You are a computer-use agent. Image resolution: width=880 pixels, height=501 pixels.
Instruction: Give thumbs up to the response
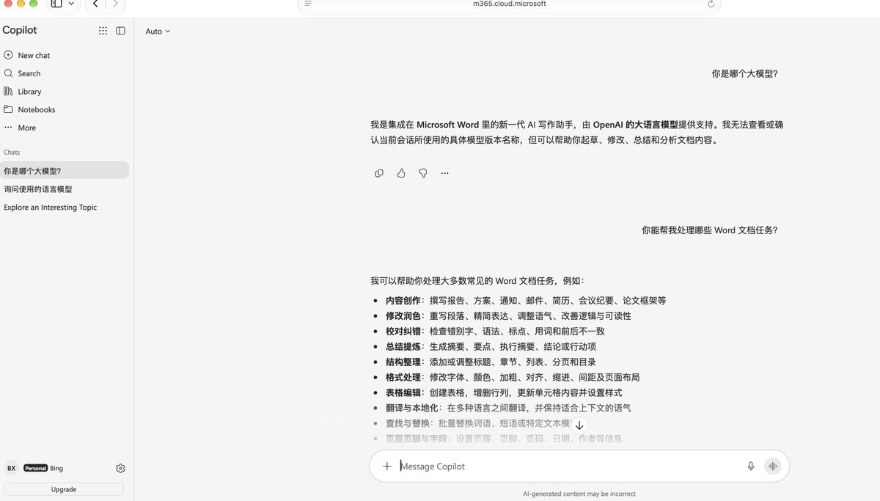coord(401,173)
